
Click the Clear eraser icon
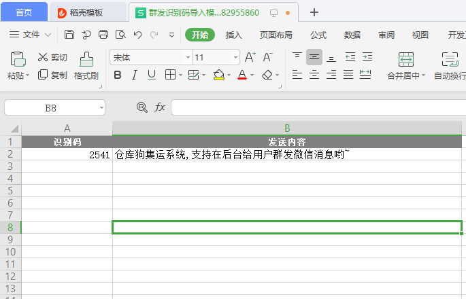point(267,75)
